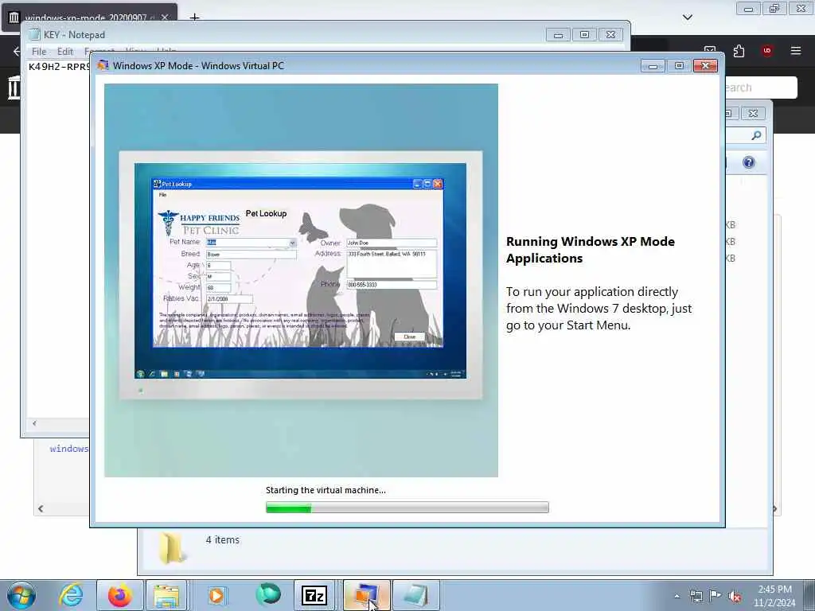Minimize the KEY - Notepad window

click(558, 35)
